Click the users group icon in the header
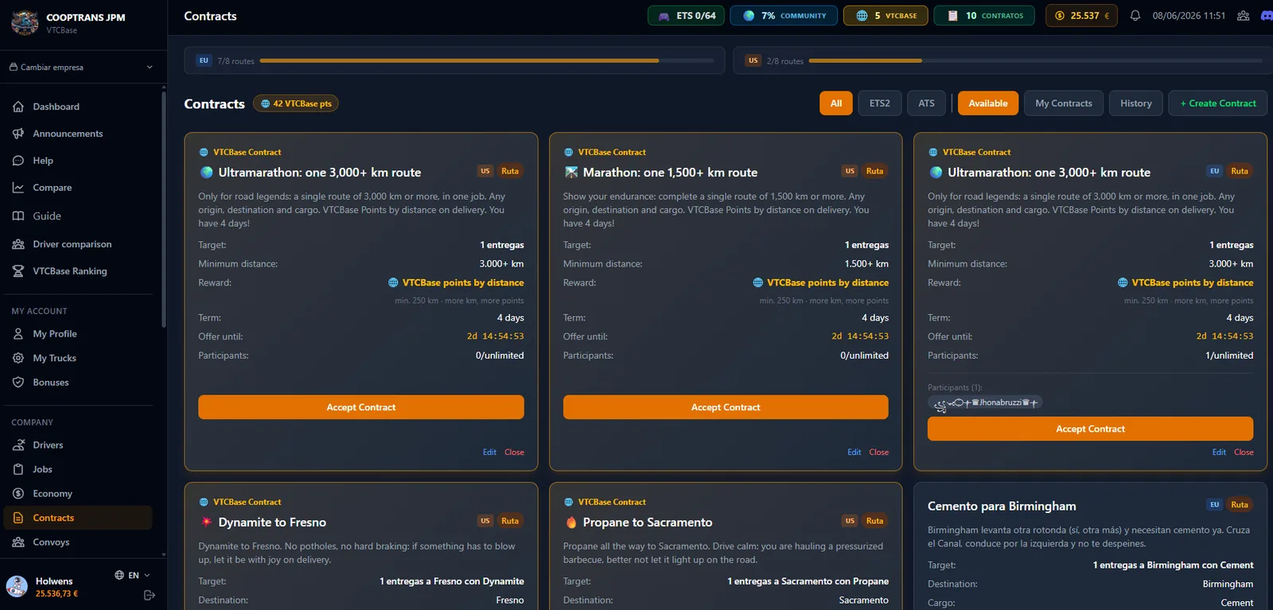 pos(1243,16)
